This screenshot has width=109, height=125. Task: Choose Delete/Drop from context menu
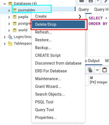click(58, 24)
